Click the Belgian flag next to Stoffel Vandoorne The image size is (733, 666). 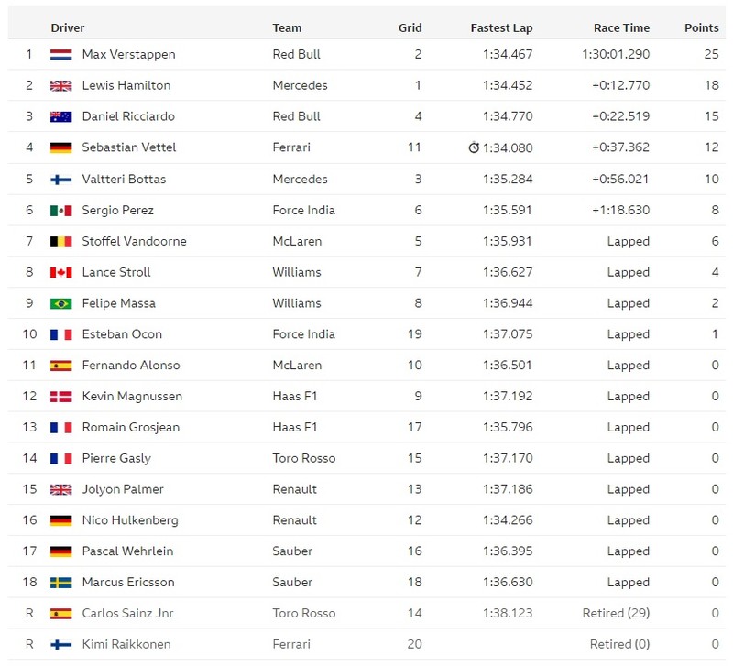coord(60,241)
